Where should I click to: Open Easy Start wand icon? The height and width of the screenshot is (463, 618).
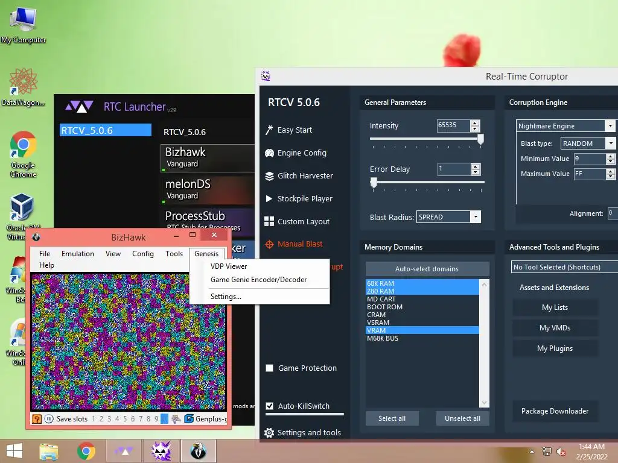pos(269,130)
